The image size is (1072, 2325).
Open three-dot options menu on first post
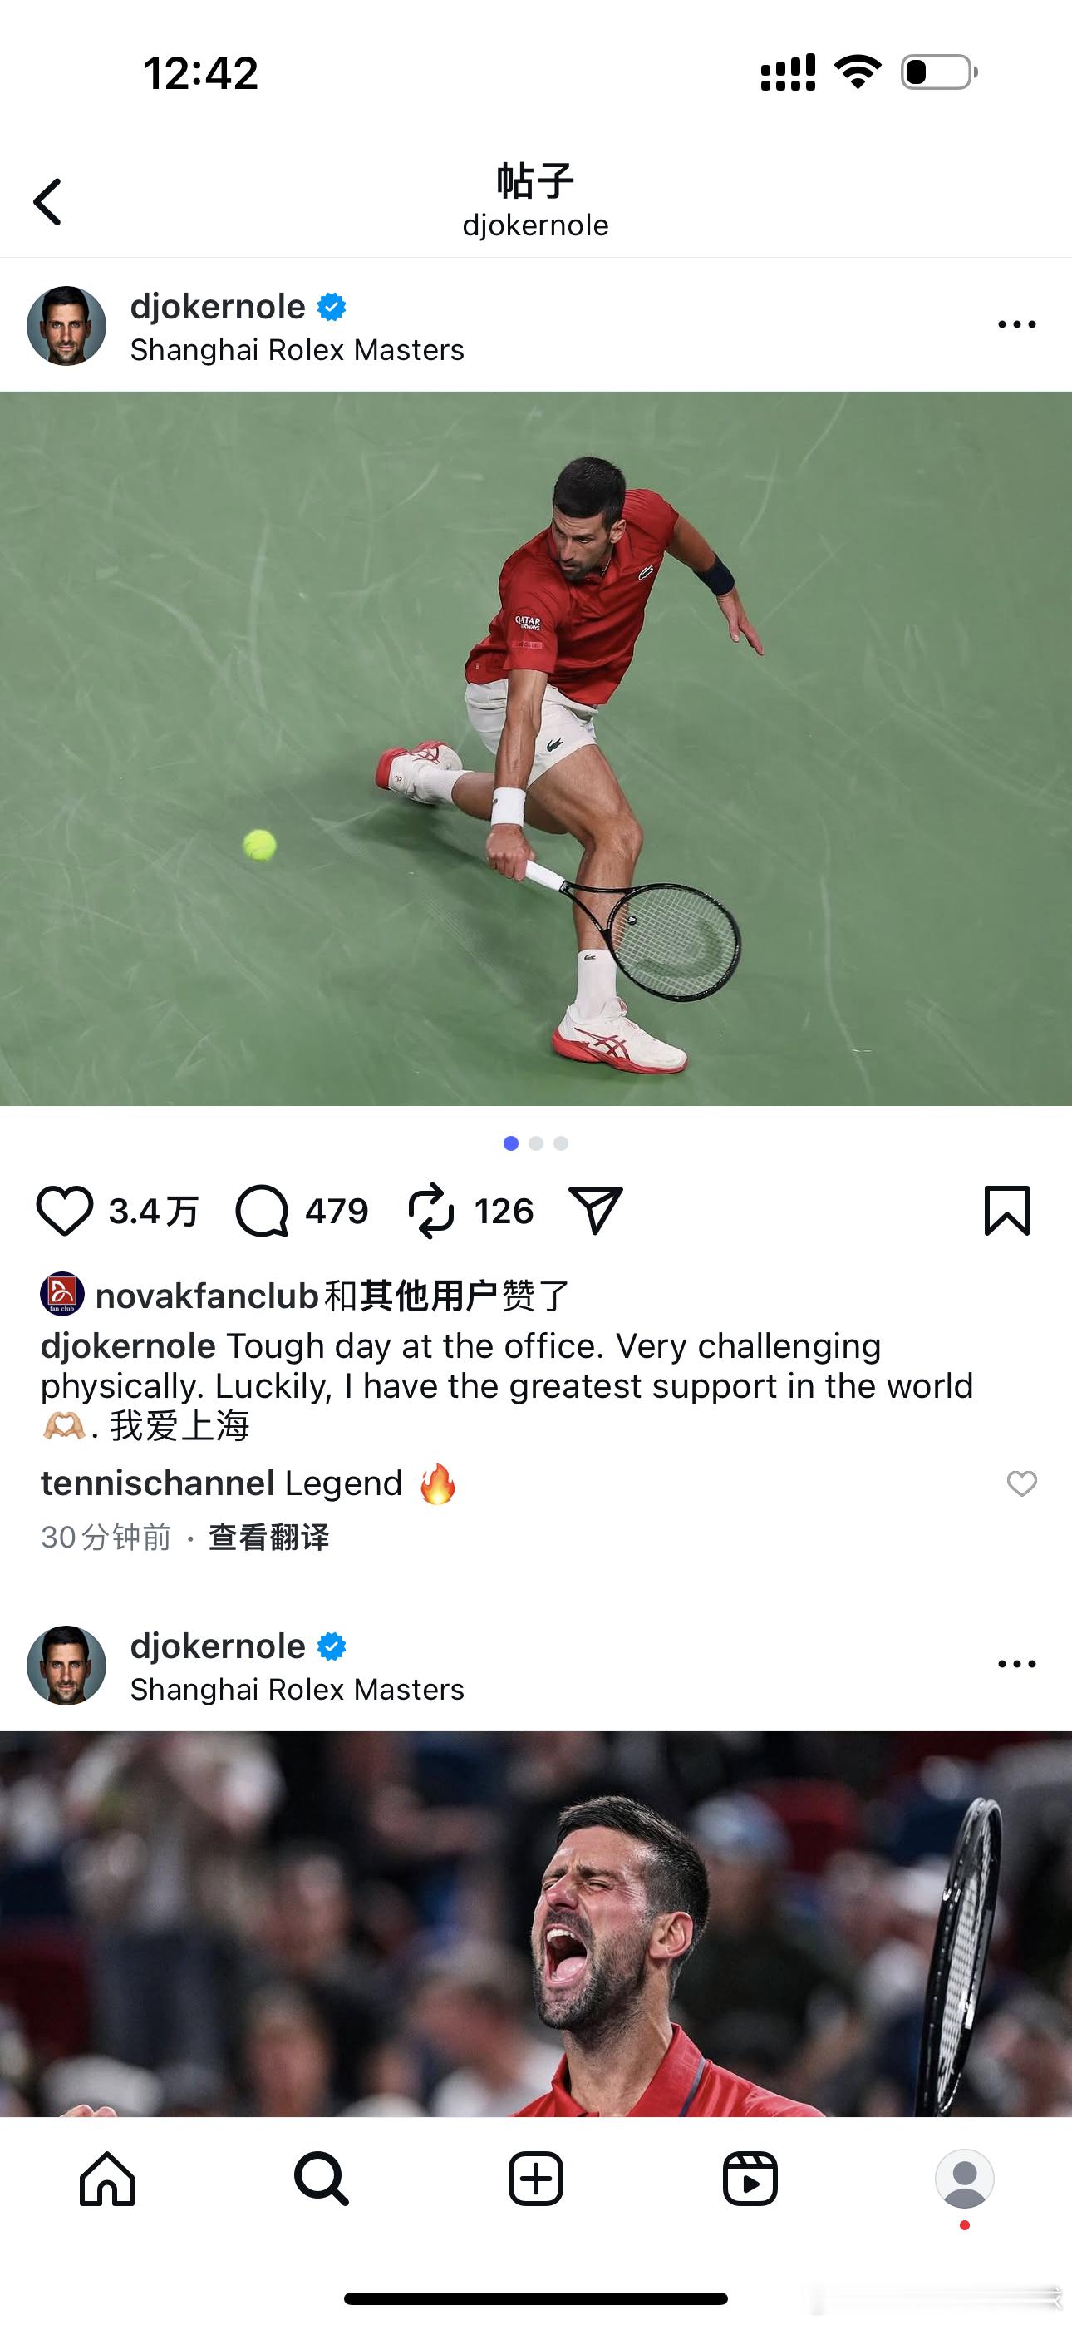[x=1017, y=324]
